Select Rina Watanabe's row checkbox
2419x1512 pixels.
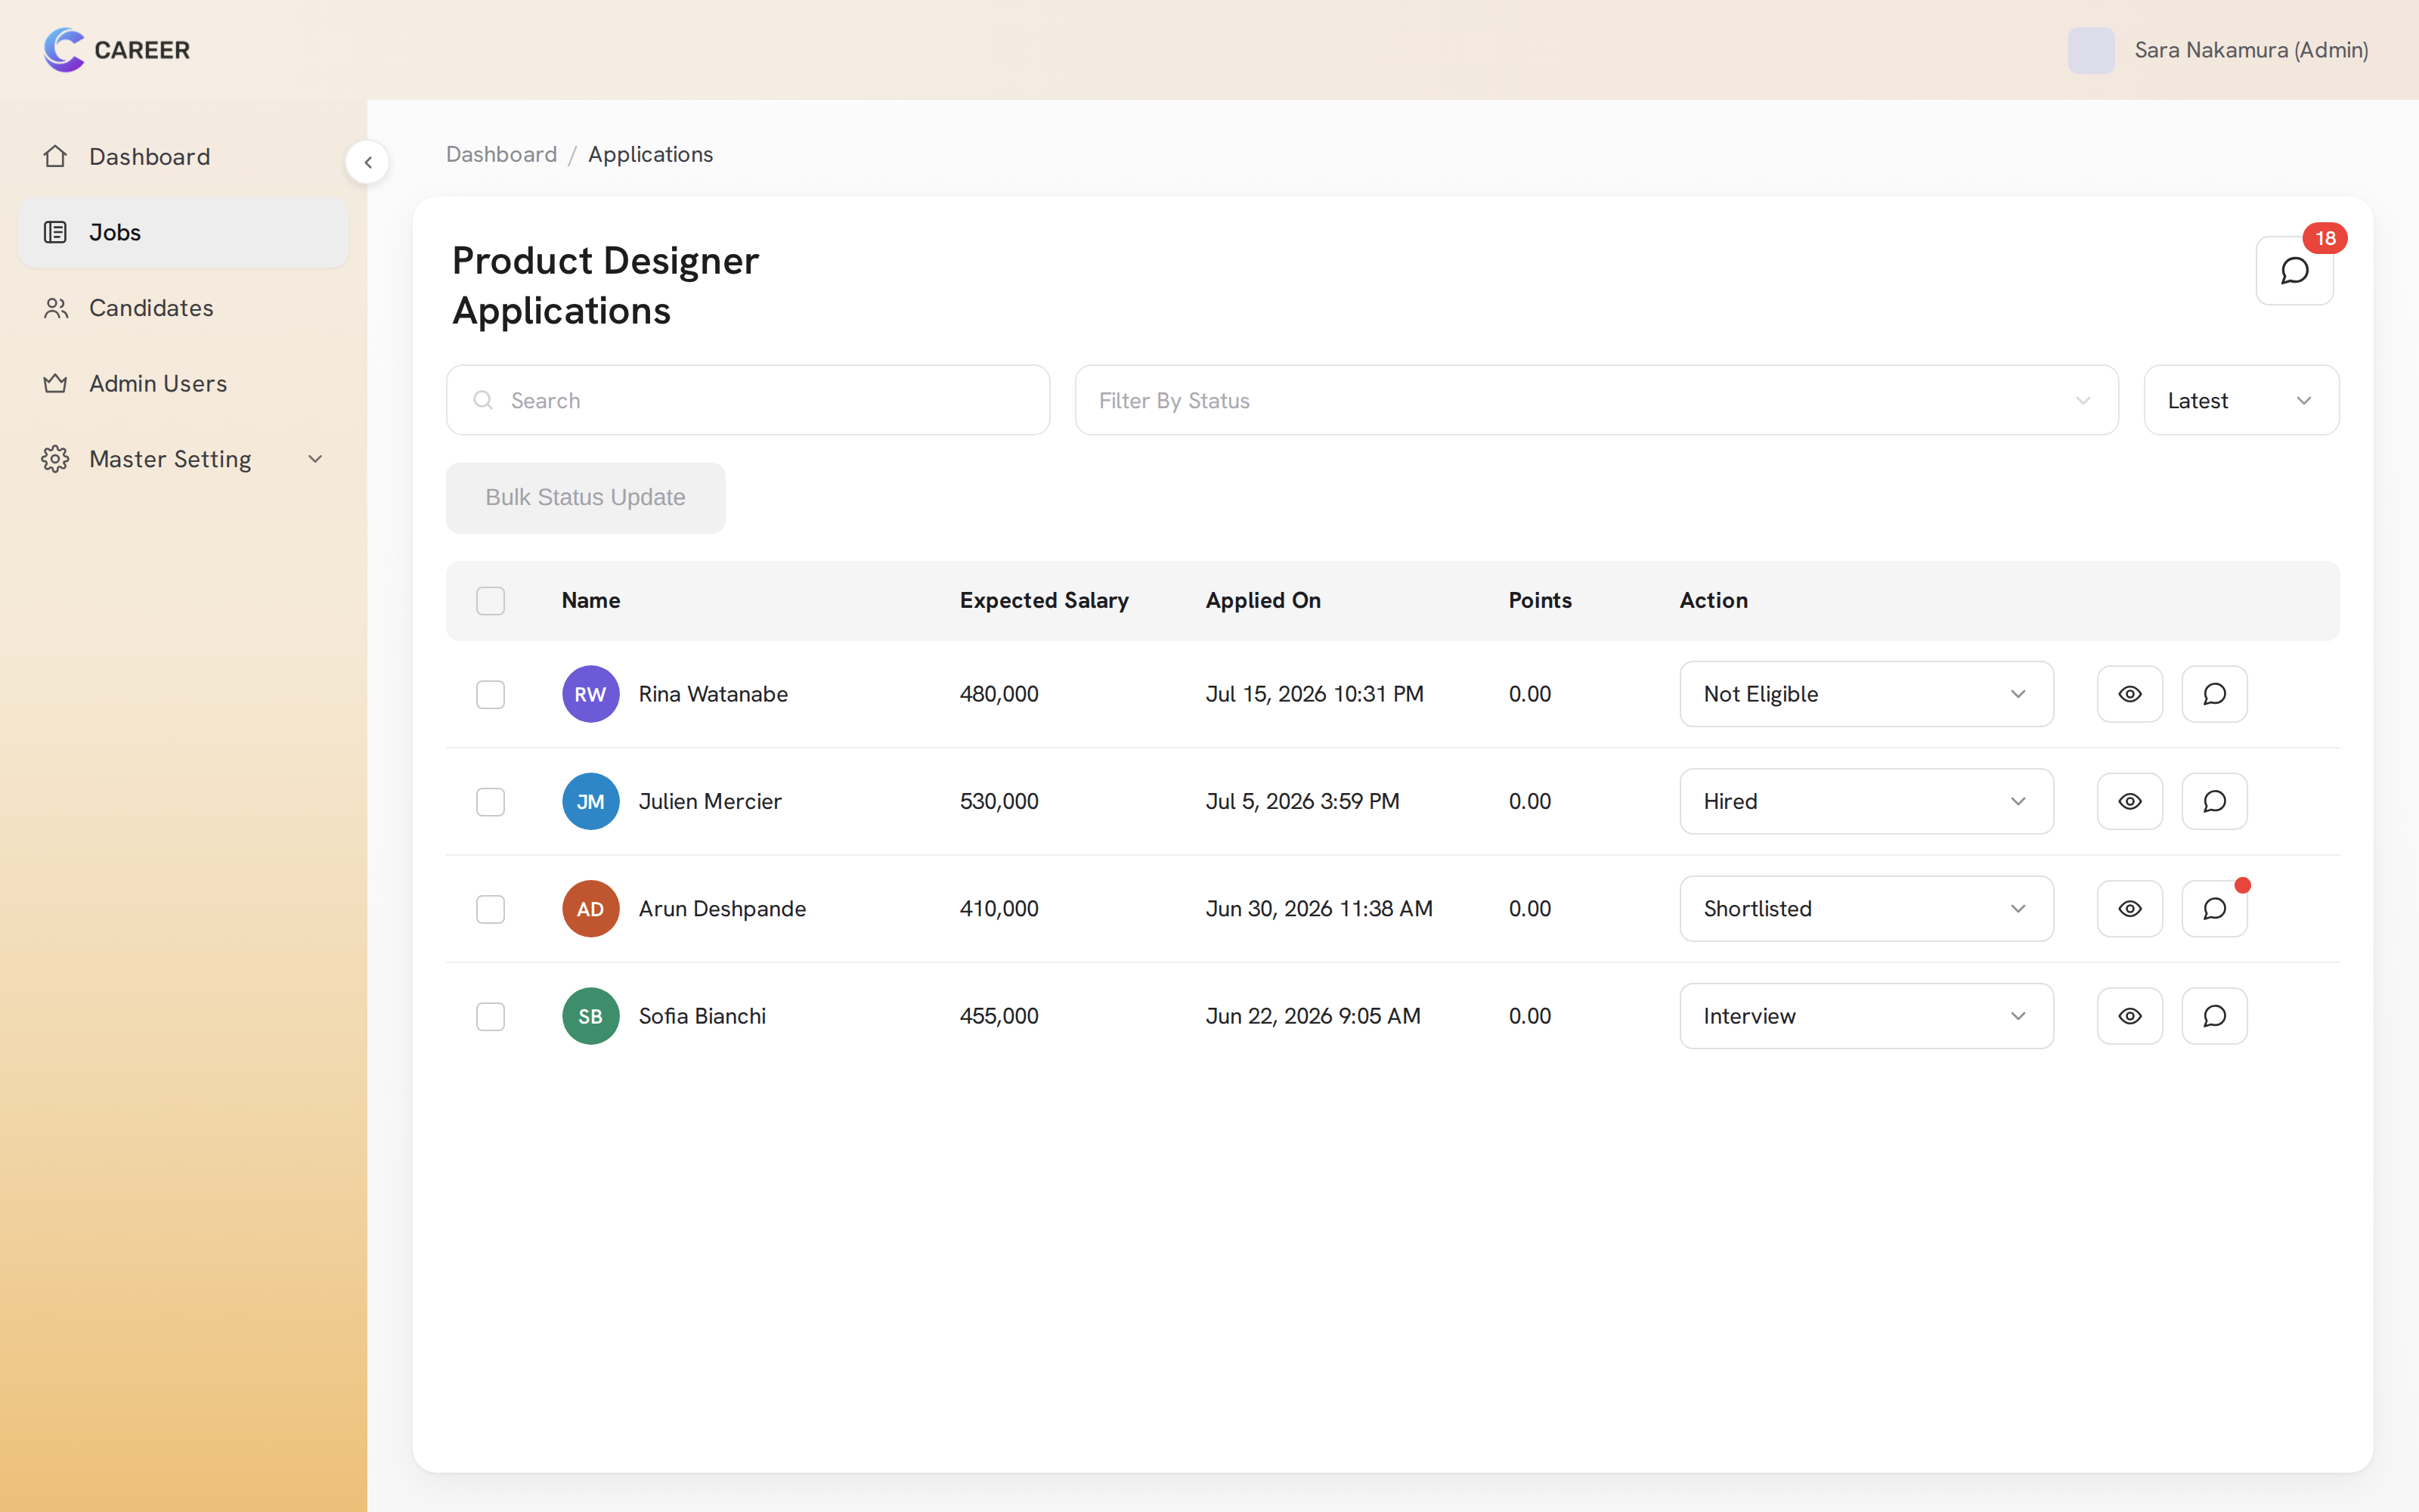click(x=491, y=694)
